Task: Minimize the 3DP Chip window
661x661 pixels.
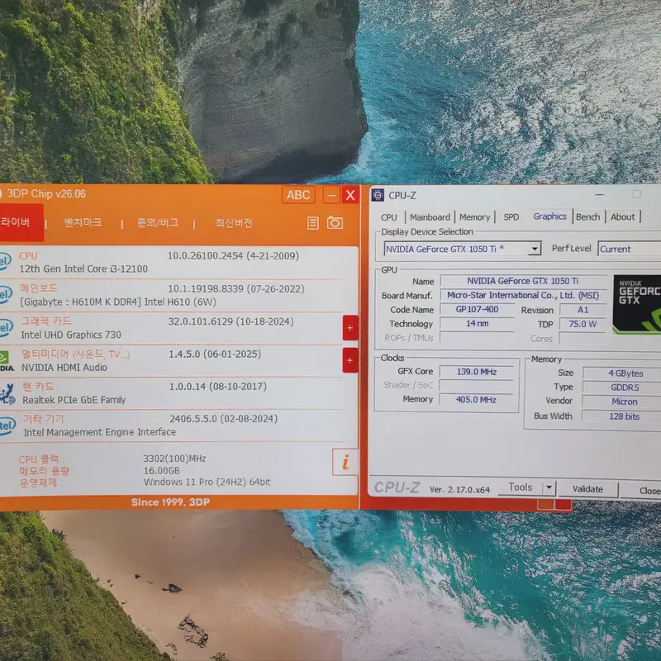Action: pyautogui.click(x=331, y=195)
